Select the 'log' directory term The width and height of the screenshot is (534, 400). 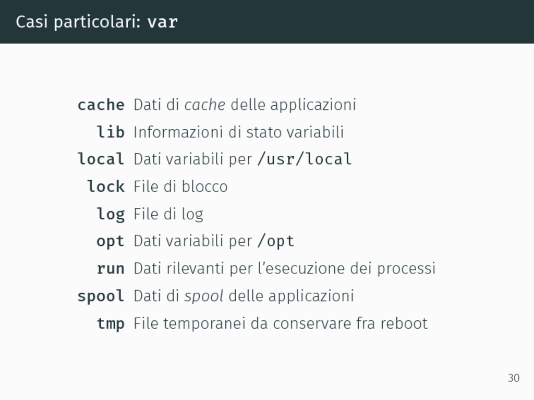point(111,214)
